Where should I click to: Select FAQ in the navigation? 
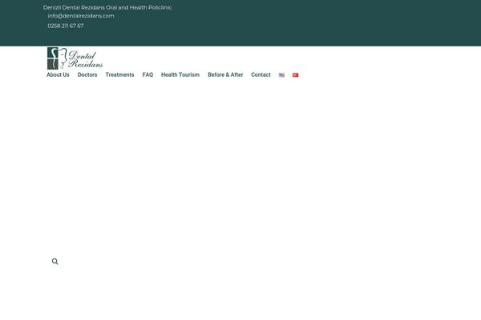click(x=148, y=74)
